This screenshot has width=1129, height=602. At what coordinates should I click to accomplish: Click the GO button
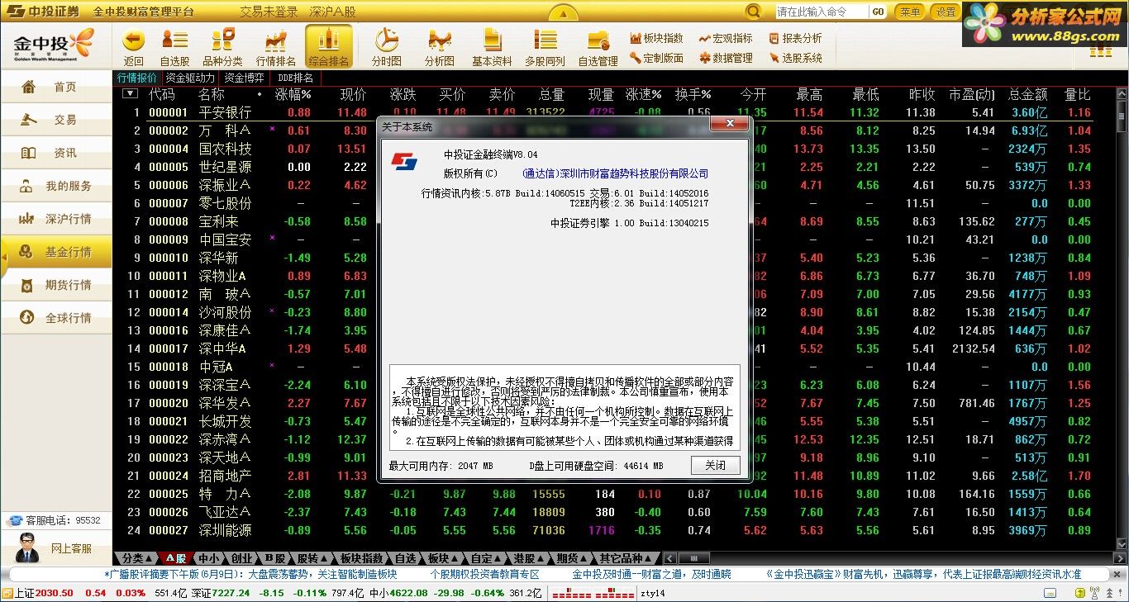coord(878,12)
